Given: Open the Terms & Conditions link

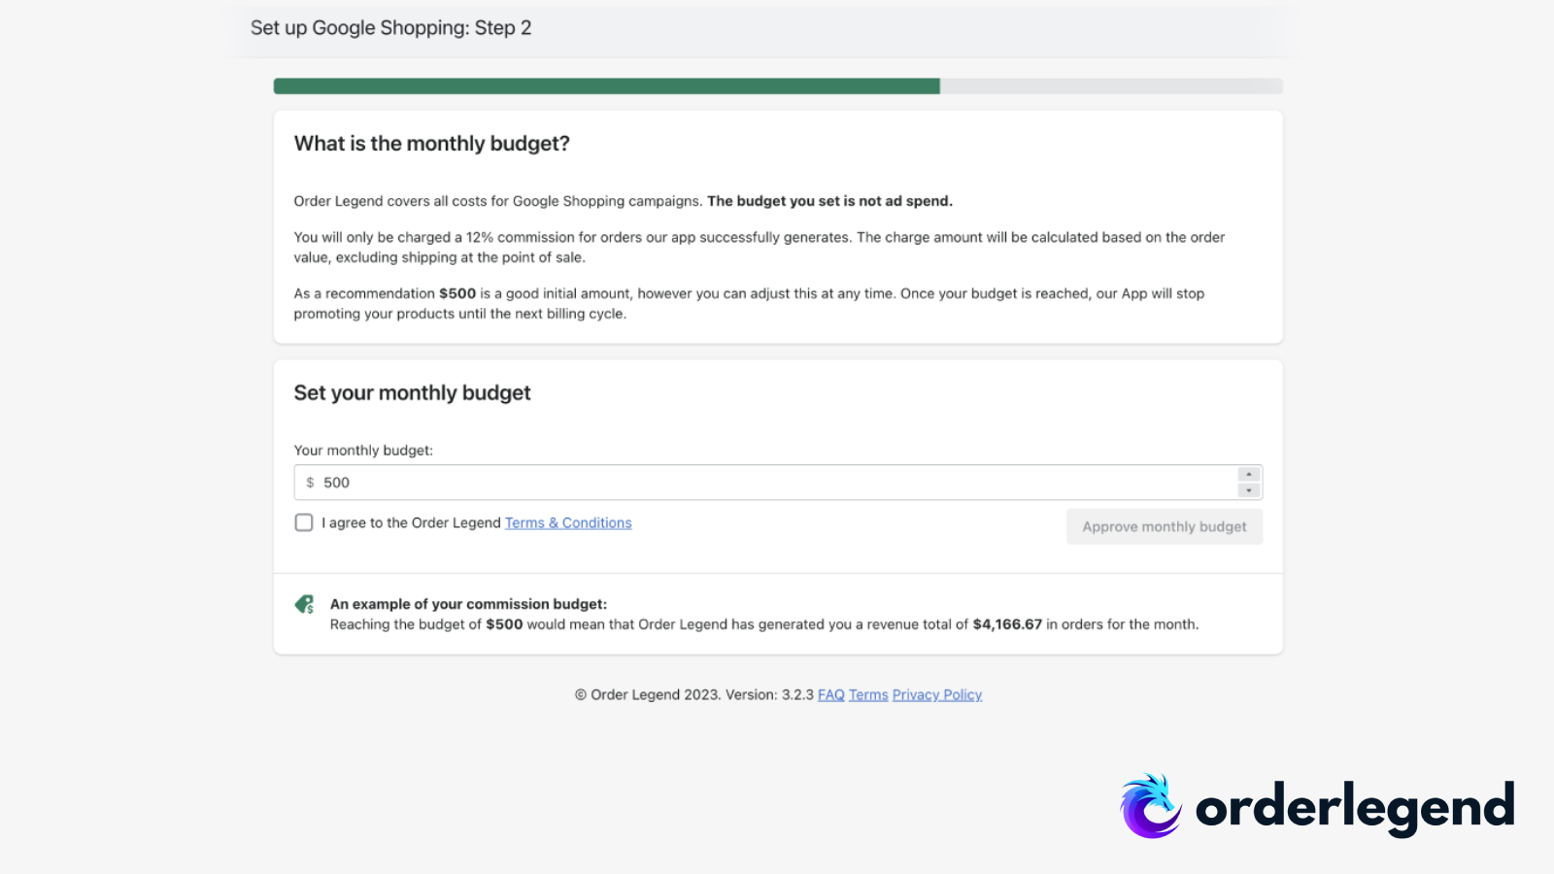Looking at the screenshot, I should click(568, 522).
